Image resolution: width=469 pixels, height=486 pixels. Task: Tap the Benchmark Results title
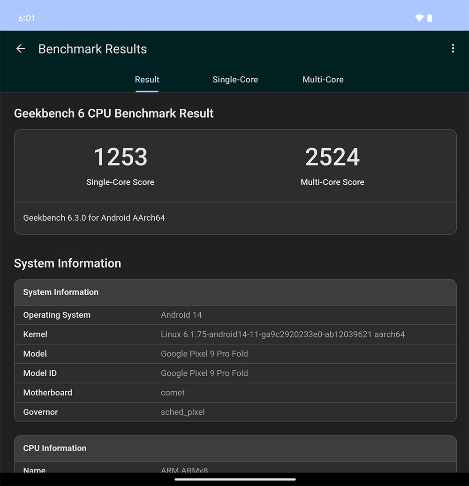coord(92,49)
